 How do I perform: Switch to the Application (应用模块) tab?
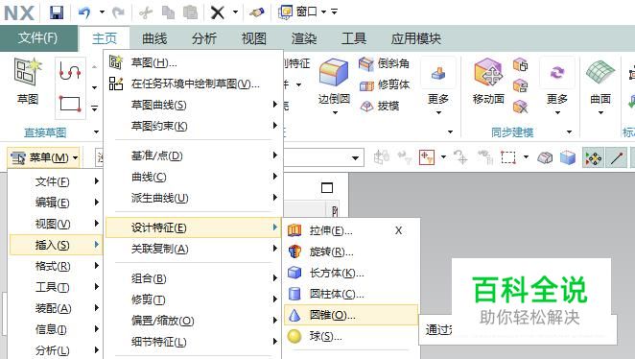coord(416,38)
